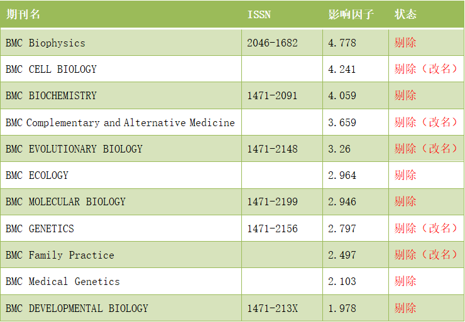Click ISSN 2046-1682 cell
Viewport: 465px width, 322px height.
272,43
